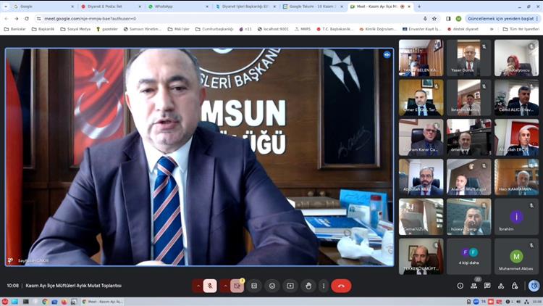Open the Başkanlık bookmarks folder
The height and width of the screenshot is (306, 543).
43,29
